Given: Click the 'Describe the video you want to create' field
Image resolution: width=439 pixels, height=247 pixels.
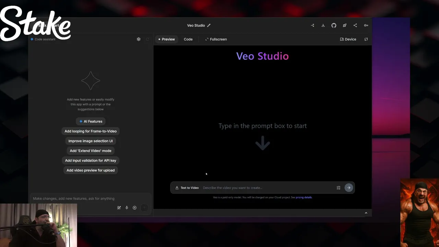Looking at the screenshot, I should (268, 188).
